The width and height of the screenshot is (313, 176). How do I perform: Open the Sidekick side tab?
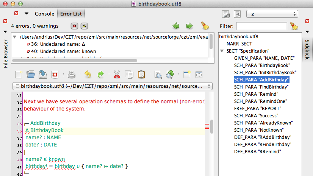coord(307,49)
